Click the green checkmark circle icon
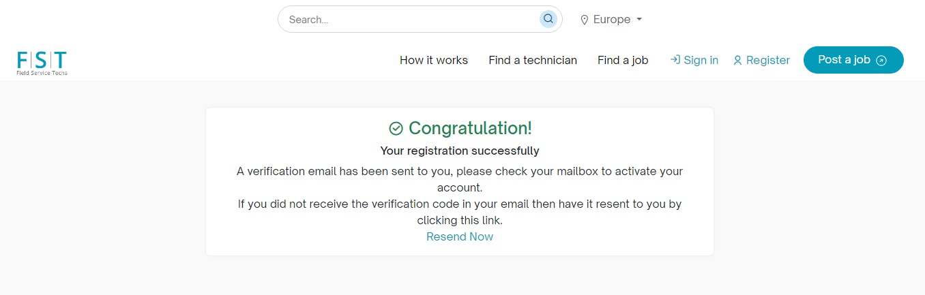The image size is (925, 295). [396, 128]
